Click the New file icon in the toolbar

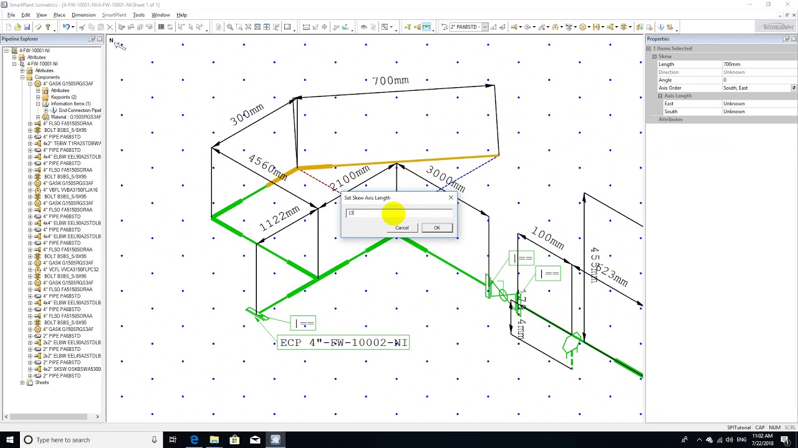click(x=8, y=27)
